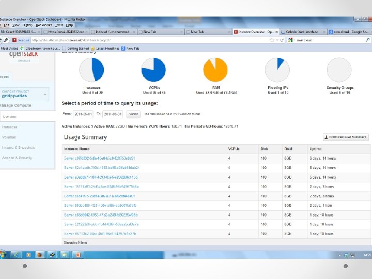Screen dimensions: 372x279
Task: Open the Edit menu
Action: pyautogui.click(x=7, y=25)
